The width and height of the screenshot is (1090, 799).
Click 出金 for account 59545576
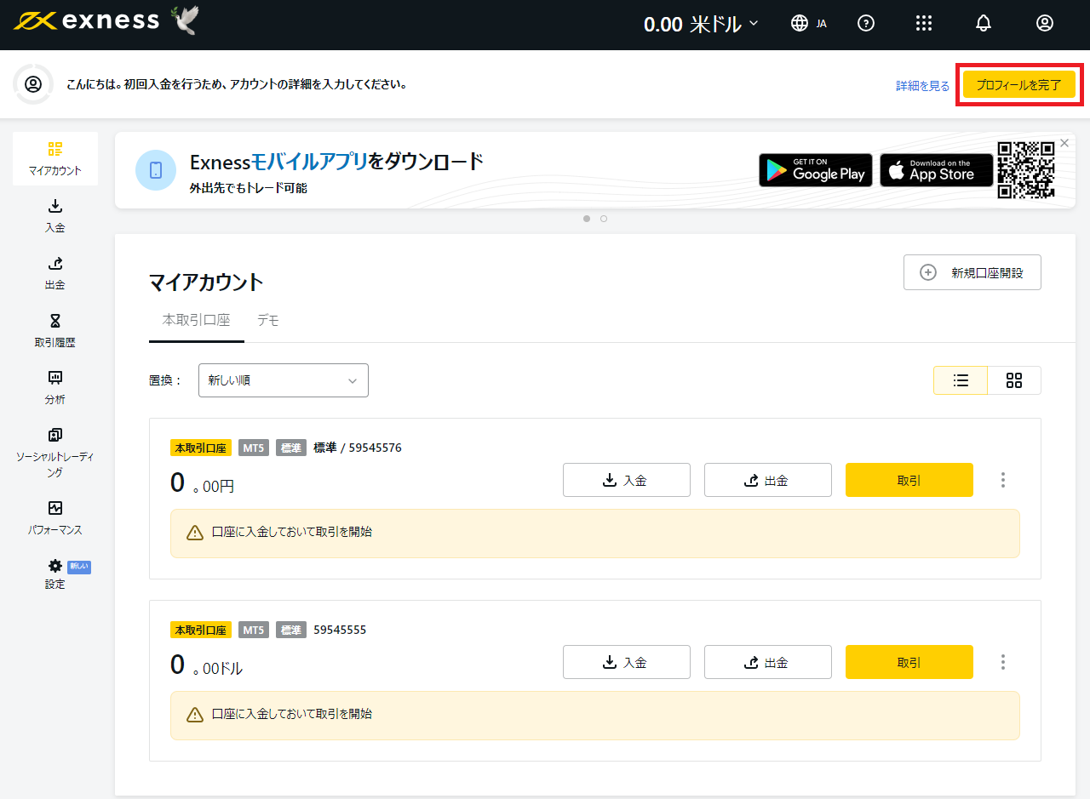(x=768, y=480)
